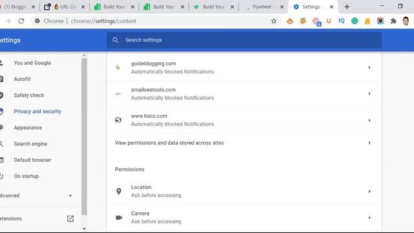Close the URL Opener tab
The height and width of the screenshot is (233, 414).
pos(83,7)
